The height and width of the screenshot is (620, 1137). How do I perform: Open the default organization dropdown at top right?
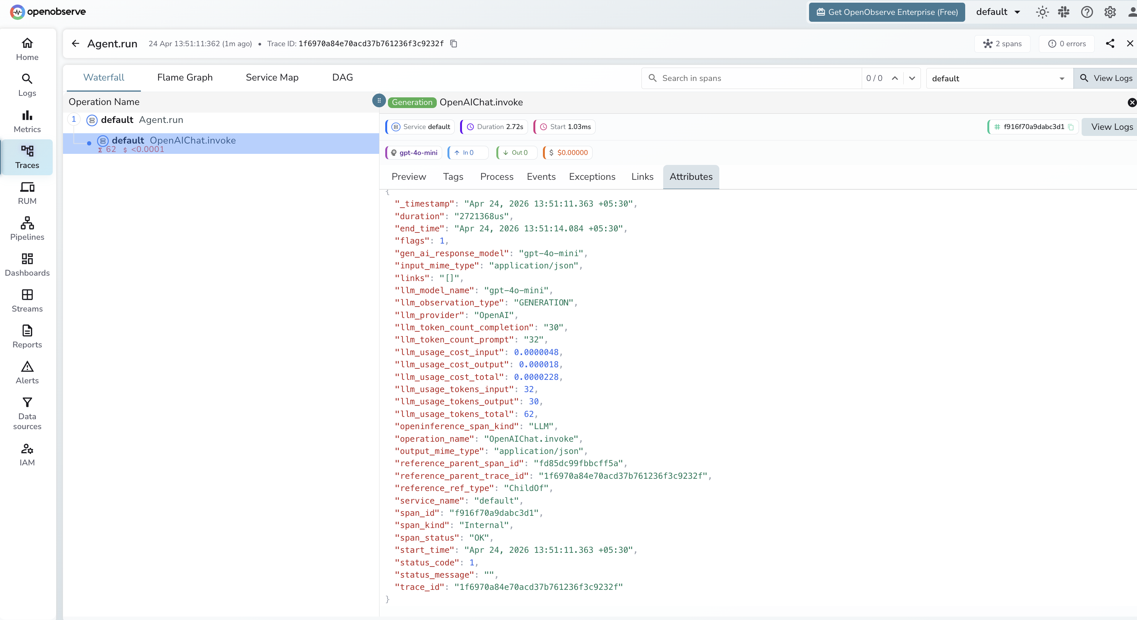tap(998, 12)
